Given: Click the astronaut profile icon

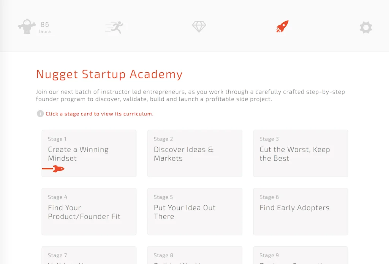Looking at the screenshot, I should [27, 27].
